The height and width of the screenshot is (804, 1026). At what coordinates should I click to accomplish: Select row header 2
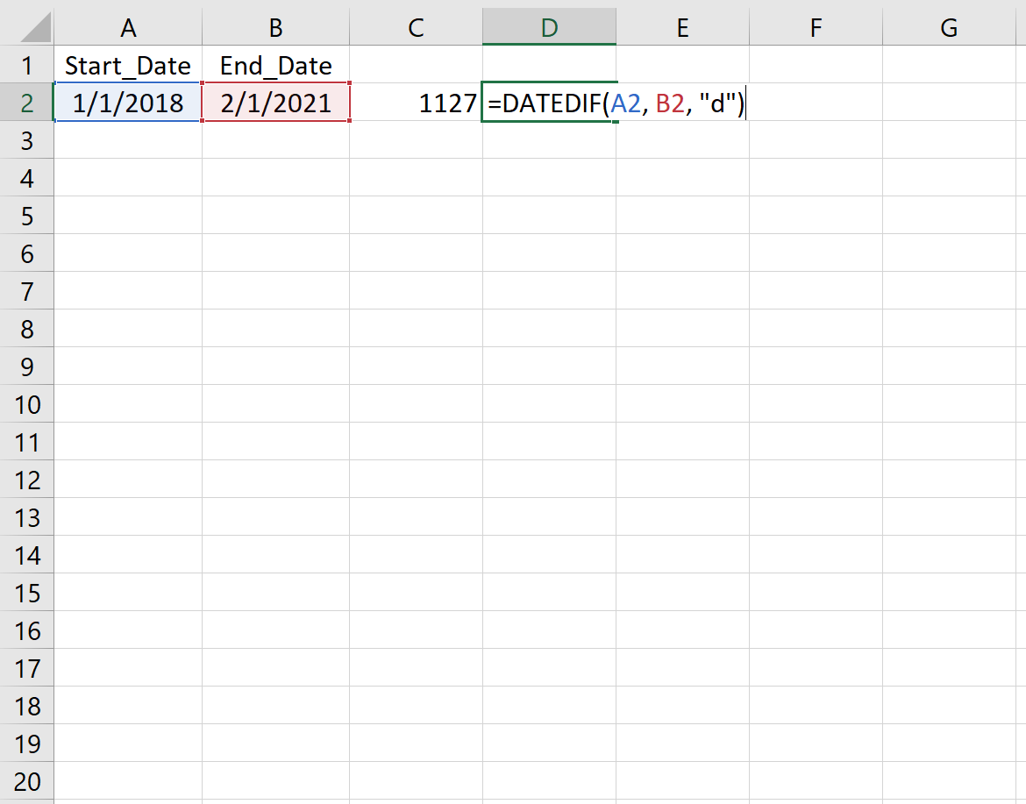point(26,103)
